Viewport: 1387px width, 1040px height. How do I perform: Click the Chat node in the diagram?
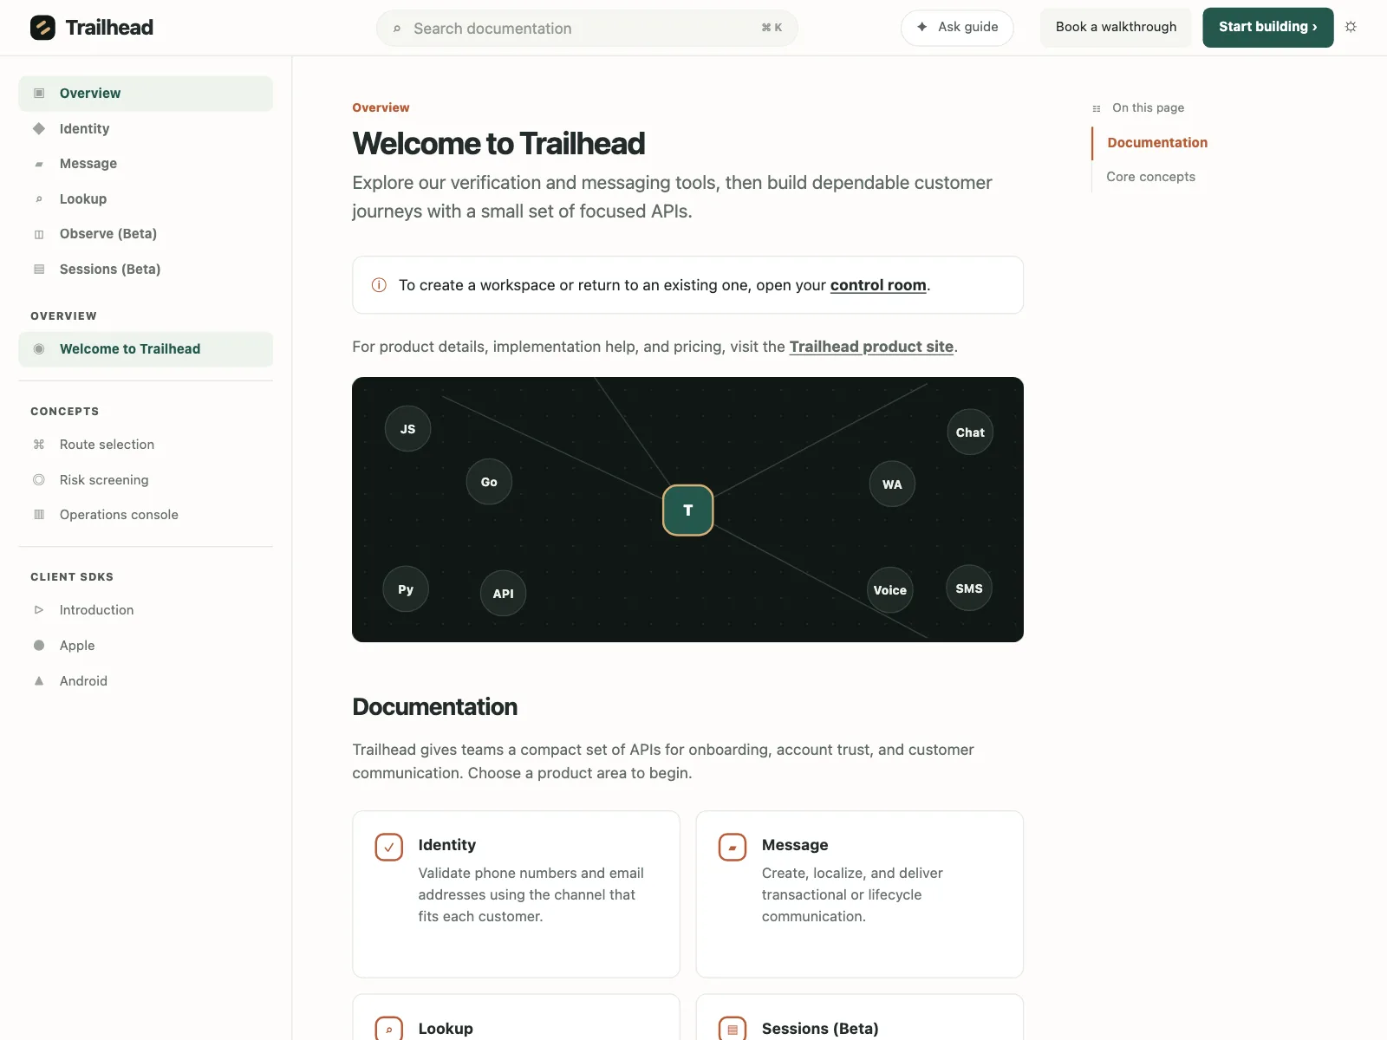click(970, 432)
